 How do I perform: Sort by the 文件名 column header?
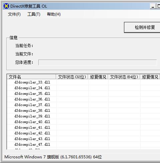(31, 77)
